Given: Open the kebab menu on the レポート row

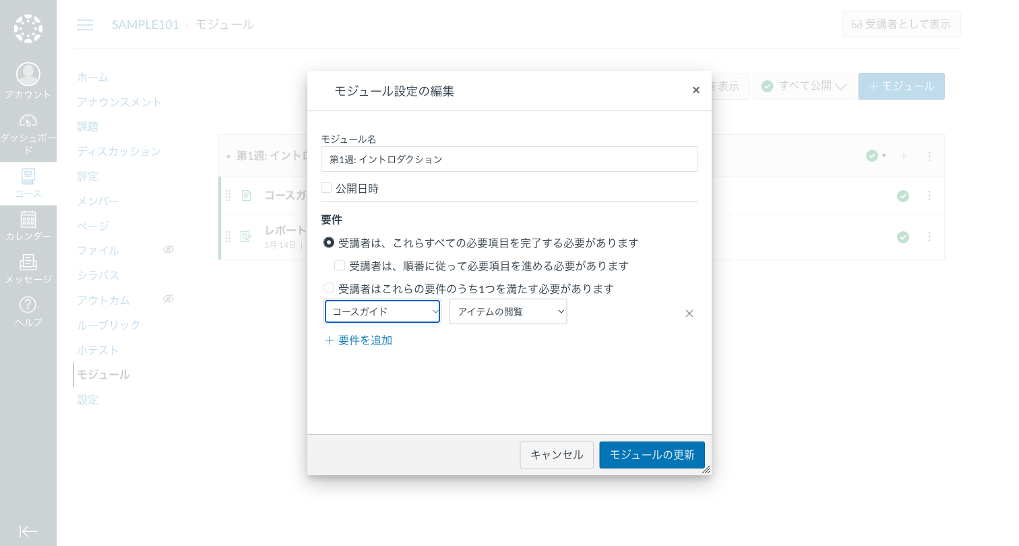Looking at the screenshot, I should tap(929, 237).
